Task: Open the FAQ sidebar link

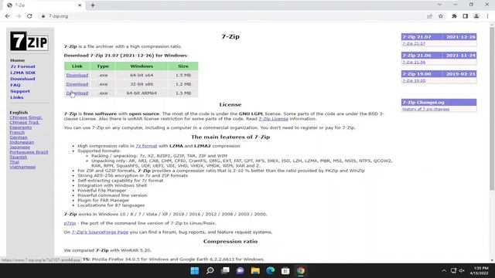Action: click(15, 85)
